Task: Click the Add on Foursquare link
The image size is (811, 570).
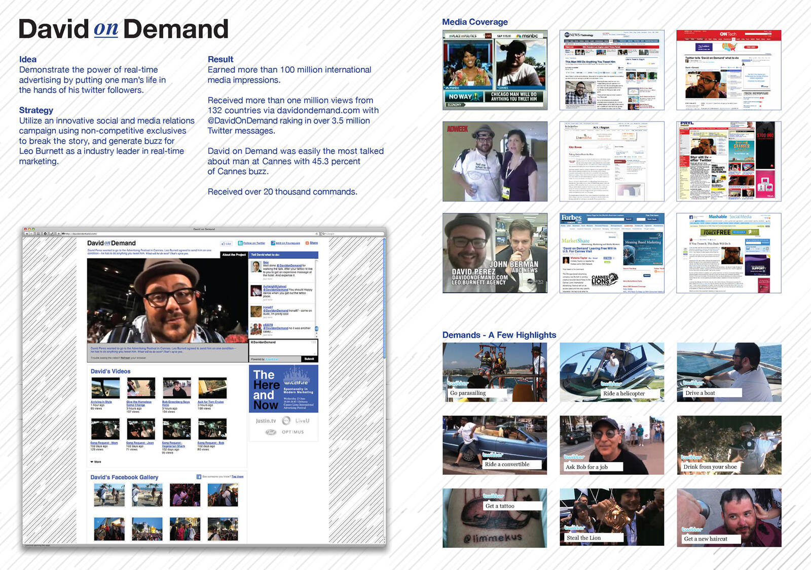Action: pos(288,243)
